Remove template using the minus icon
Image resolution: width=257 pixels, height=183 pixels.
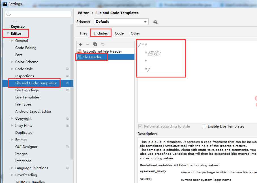tap(88, 44)
